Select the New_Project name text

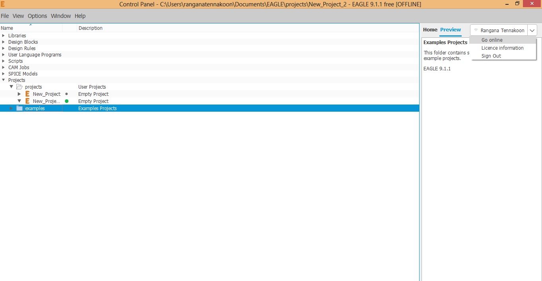pos(47,94)
